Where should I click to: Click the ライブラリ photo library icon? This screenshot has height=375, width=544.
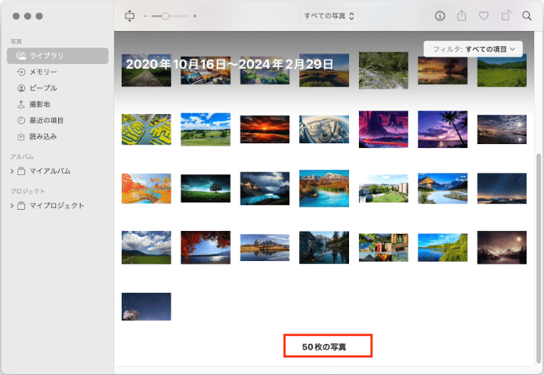pos(21,56)
